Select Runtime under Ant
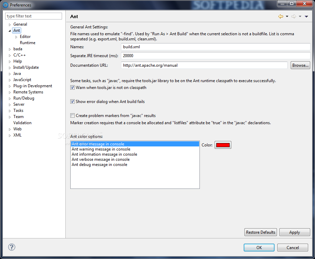 pos(27,43)
